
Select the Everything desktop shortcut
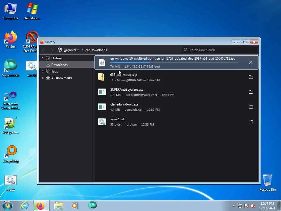pyautogui.click(x=11, y=154)
